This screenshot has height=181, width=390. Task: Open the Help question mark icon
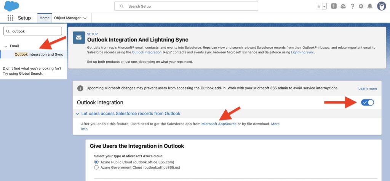(x=352, y=6)
